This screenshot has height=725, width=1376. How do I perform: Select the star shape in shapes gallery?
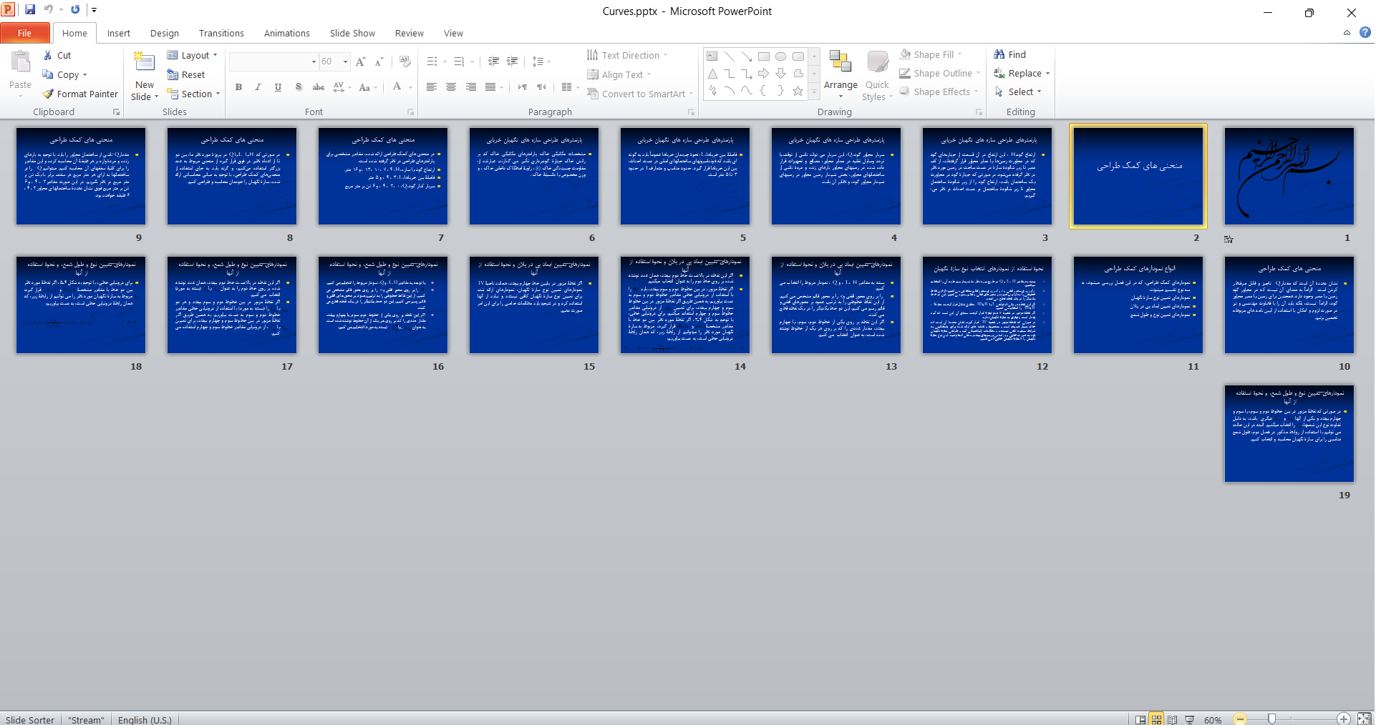798,91
